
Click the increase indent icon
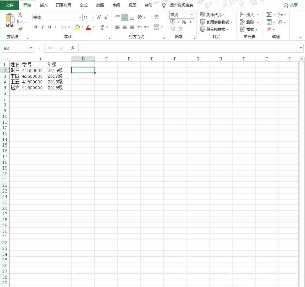click(147, 27)
